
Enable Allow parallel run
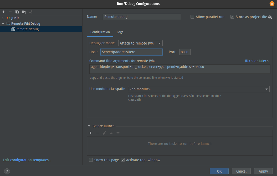point(192,17)
